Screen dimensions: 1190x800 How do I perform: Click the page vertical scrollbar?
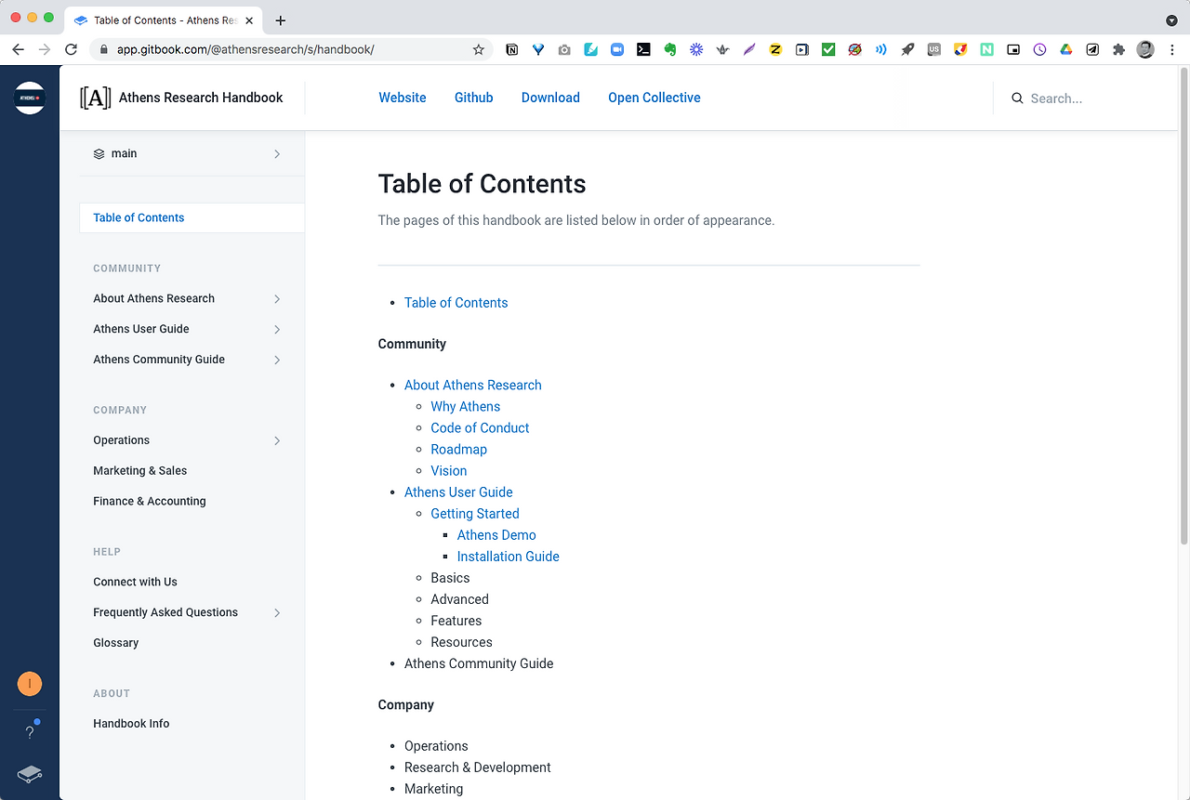point(1183,307)
